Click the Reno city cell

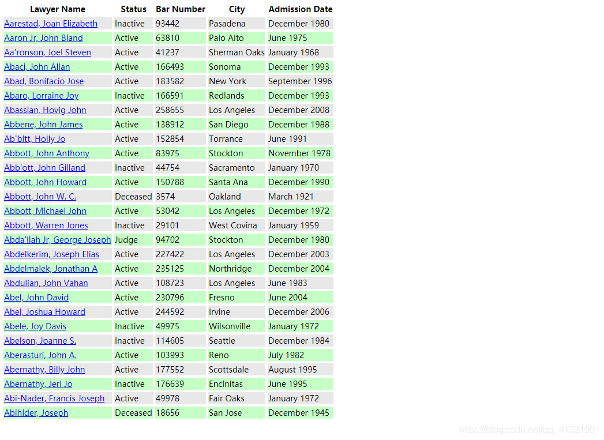click(x=237, y=355)
